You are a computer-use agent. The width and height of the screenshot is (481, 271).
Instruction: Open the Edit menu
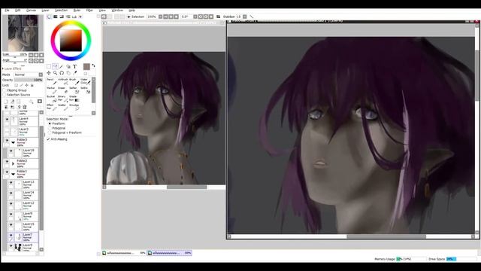click(x=18, y=10)
